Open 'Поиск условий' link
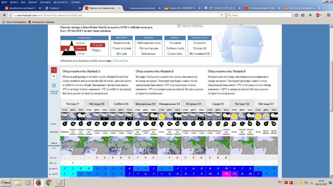Screen dimensions: 333x187 pos(122,48)
